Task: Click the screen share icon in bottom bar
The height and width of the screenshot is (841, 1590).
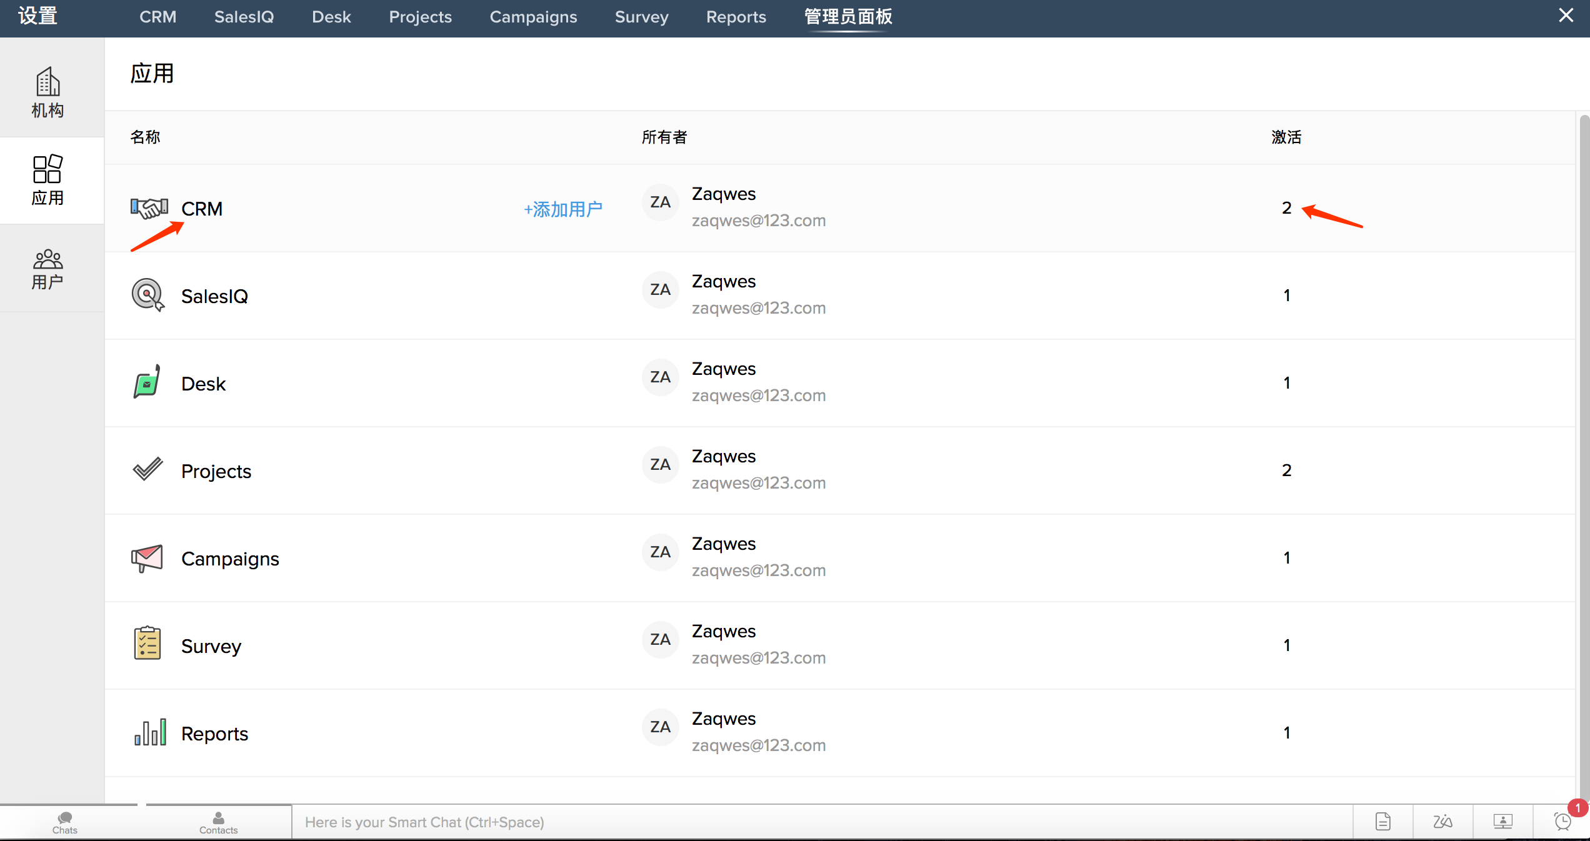Action: pos(1502,821)
